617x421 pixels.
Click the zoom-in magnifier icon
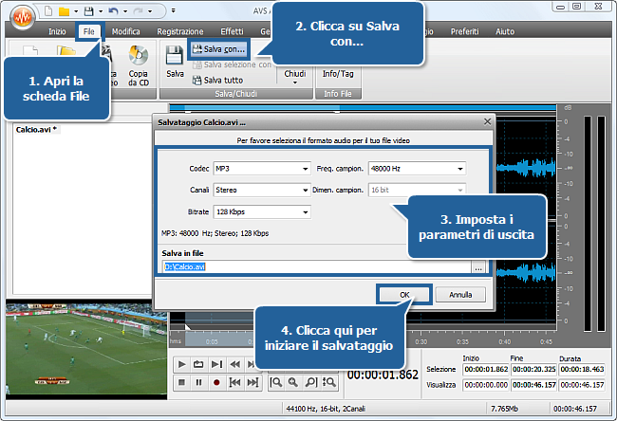click(x=293, y=382)
